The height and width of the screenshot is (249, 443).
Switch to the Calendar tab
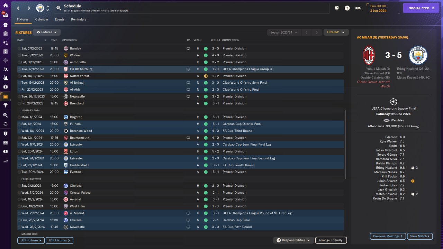(x=42, y=20)
